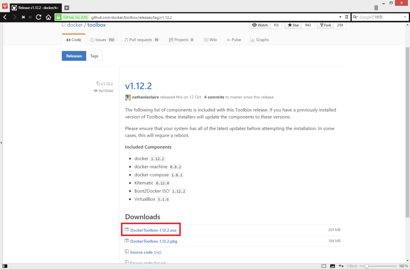Expand the search field dropdown arrow

[405, 17]
